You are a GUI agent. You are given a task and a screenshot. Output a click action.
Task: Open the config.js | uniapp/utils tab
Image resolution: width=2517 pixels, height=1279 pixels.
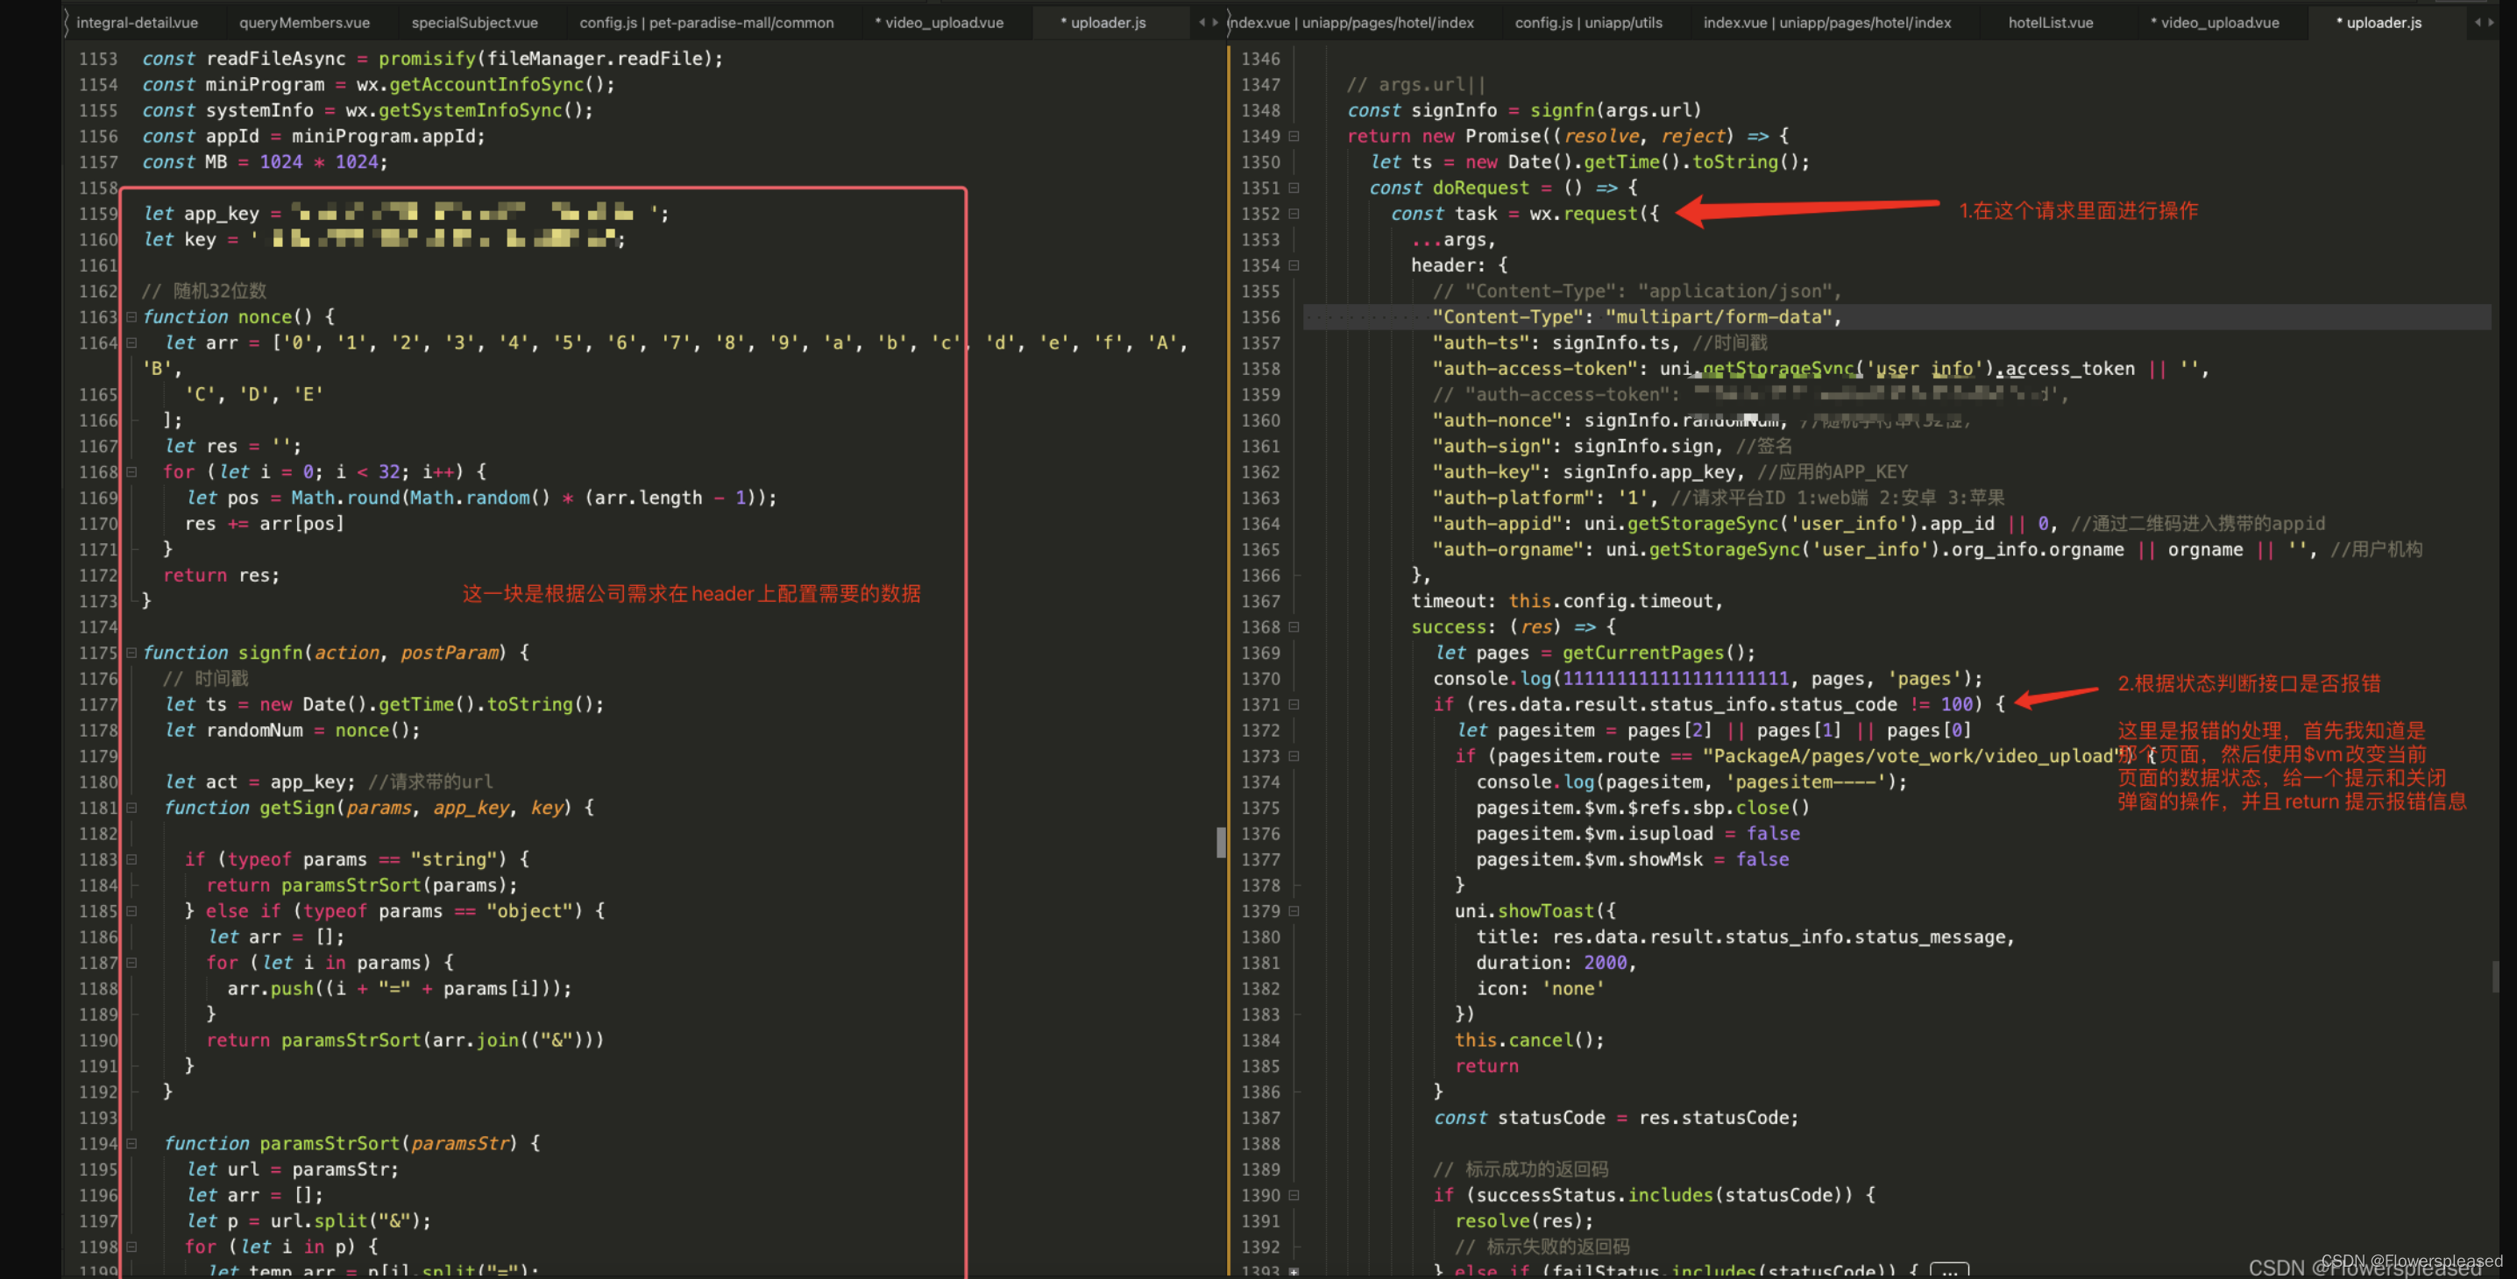(x=1588, y=23)
